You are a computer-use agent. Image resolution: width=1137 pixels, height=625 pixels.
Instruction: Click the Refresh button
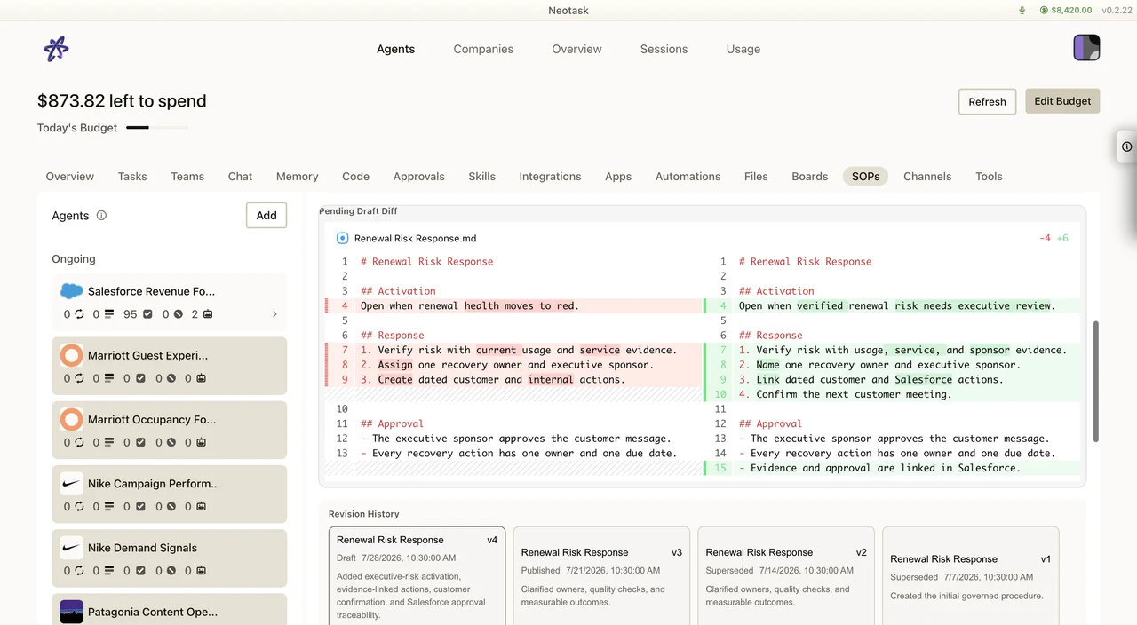(987, 101)
